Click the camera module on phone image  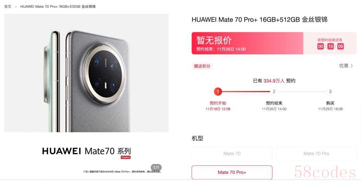[104, 74]
